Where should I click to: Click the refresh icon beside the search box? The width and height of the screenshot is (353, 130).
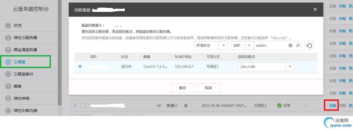[309, 45]
